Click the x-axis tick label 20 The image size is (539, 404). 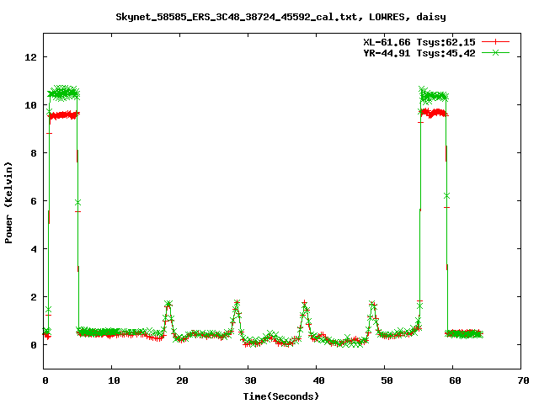[x=182, y=380]
